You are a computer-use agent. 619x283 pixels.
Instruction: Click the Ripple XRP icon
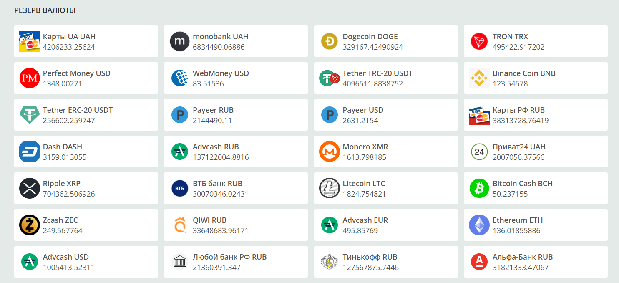click(x=30, y=188)
